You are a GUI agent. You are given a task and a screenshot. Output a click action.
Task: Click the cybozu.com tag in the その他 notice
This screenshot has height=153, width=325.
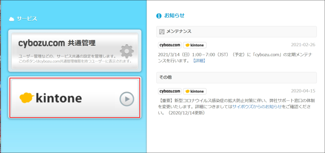tap(170, 91)
